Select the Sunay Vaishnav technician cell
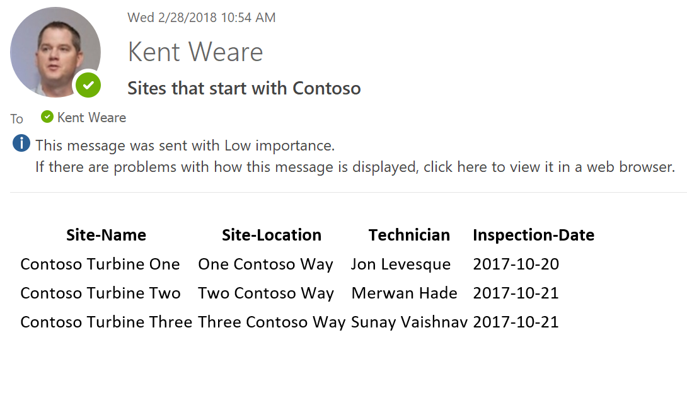Screen dimensions: 687x415 (x=410, y=322)
